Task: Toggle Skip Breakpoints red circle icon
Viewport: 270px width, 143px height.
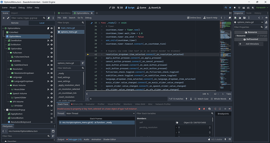Action: (199, 109)
